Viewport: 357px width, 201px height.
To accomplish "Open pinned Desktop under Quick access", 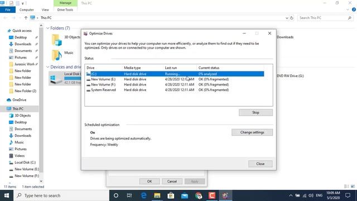I will [21, 37].
